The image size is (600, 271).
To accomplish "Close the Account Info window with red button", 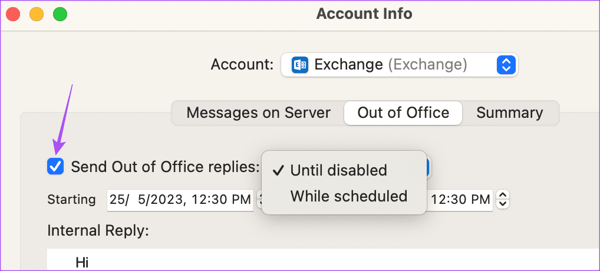I will [14, 15].
